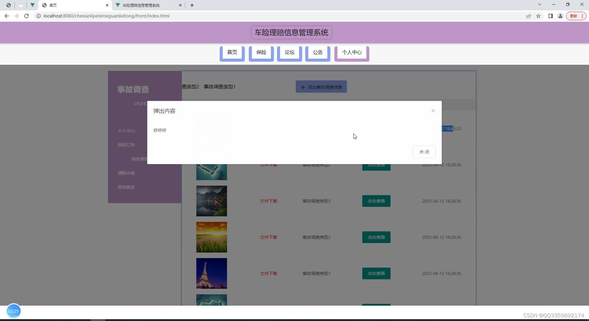Reload the page with the refresh icon

point(26,16)
